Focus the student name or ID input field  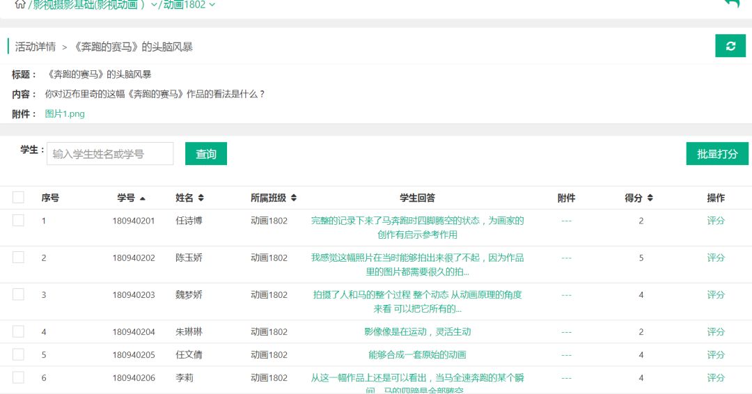click(x=110, y=154)
